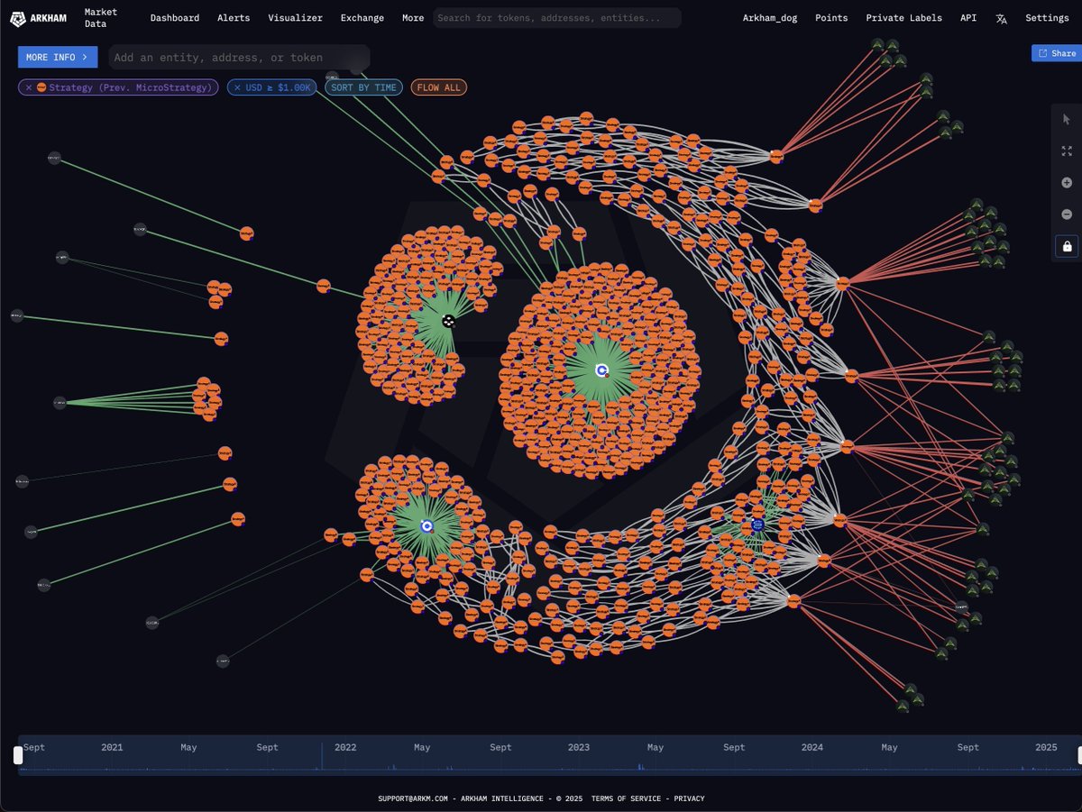
Task: Click the MORE INFO button
Action: (x=58, y=57)
